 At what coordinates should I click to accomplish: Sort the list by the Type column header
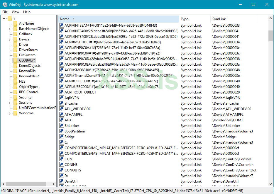(x=195, y=19)
